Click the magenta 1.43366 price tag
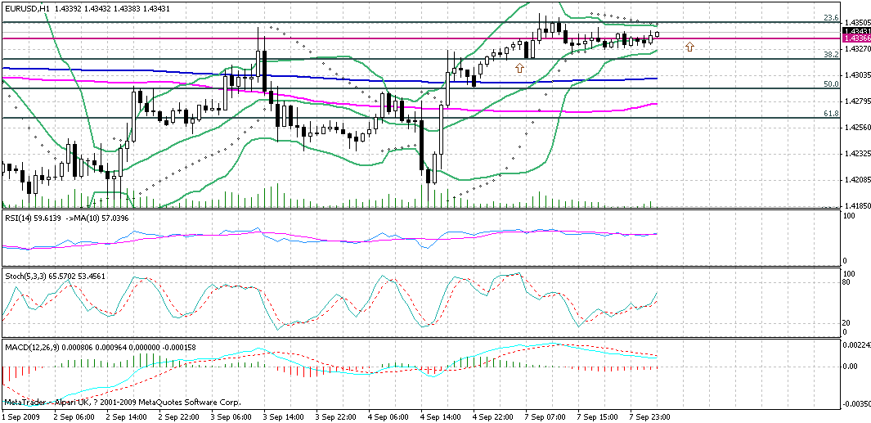Image resolution: width=871 pixels, height=423 pixels. click(x=856, y=38)
